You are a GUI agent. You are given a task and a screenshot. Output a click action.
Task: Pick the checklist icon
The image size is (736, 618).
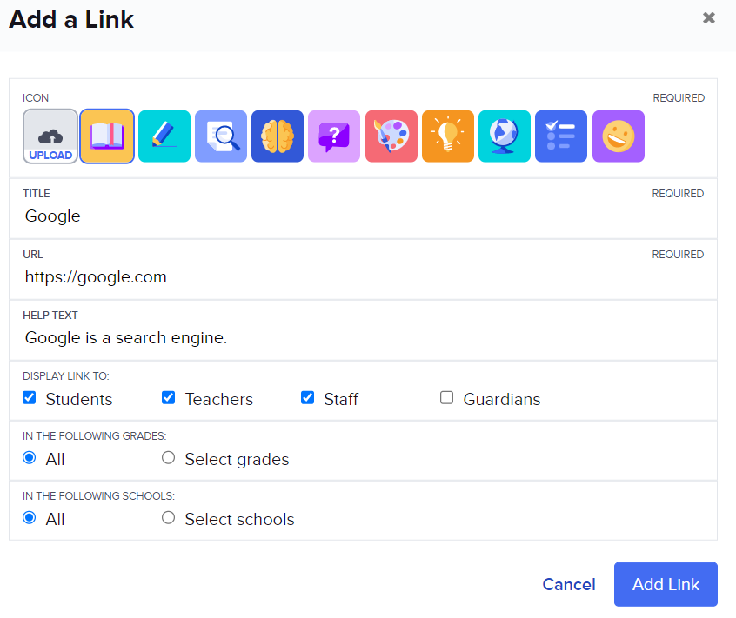tap(561, 136)
